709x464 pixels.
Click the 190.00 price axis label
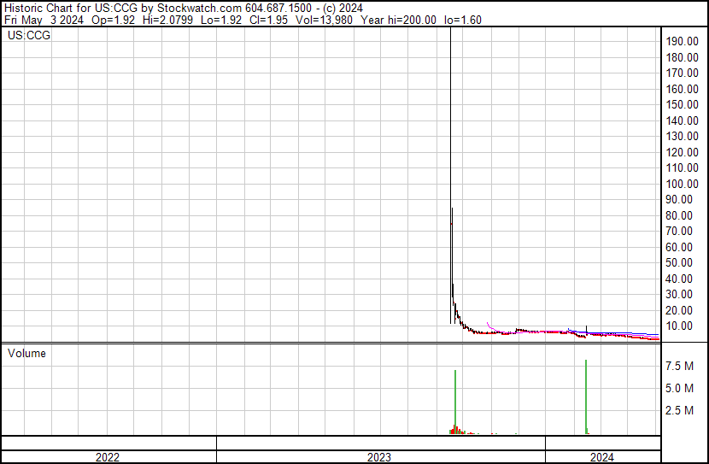click(x=682, y=41)
